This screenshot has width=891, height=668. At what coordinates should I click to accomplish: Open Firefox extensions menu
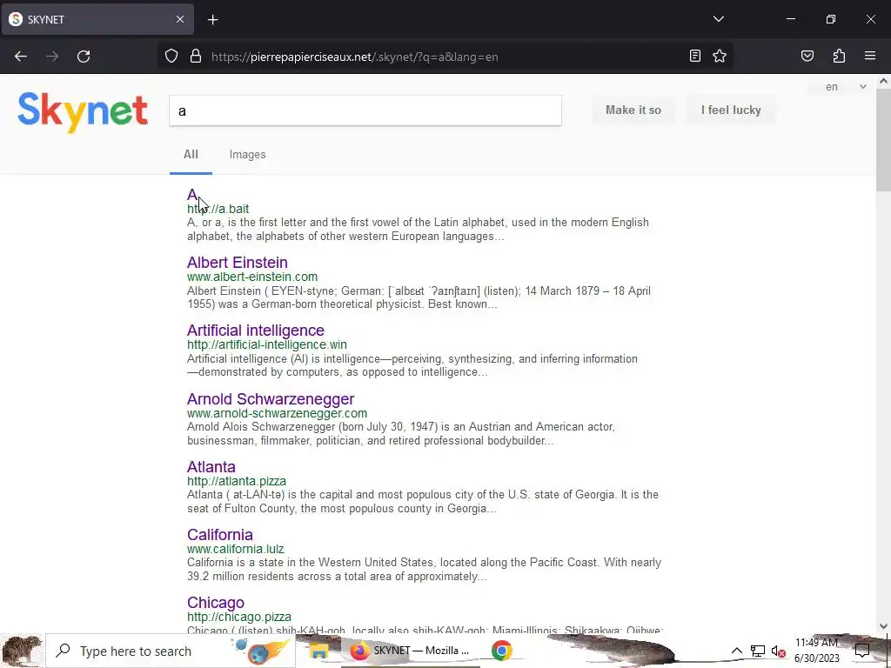(839, 56)
